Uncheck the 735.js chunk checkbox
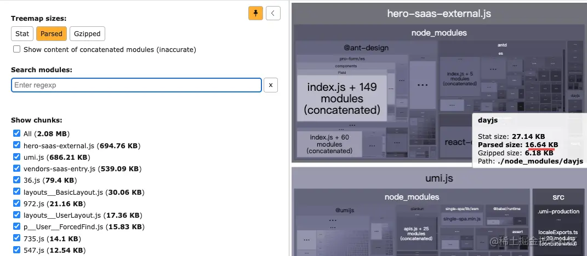 [16, 238]
